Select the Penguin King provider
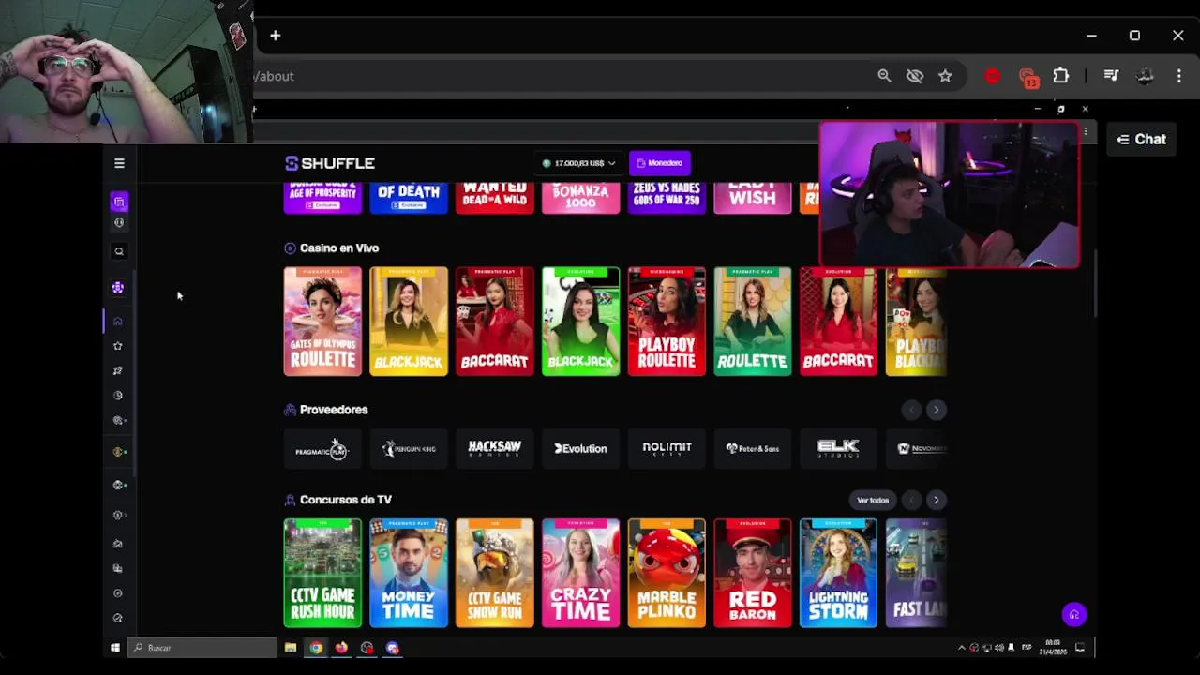The width and height of the screenshot is (1200, 675). click(x=409, y=449)
